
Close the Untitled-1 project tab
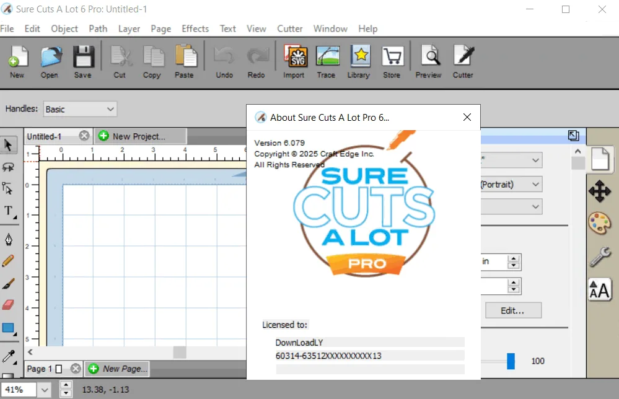[84, 136]
